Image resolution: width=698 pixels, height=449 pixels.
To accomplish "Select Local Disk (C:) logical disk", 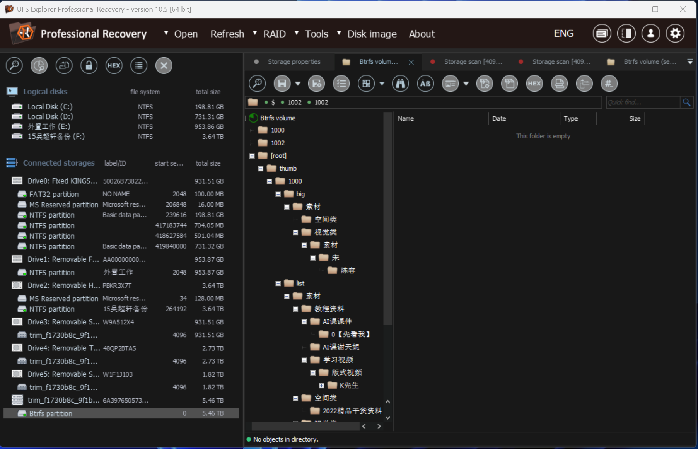I will [x=118, y=107].
